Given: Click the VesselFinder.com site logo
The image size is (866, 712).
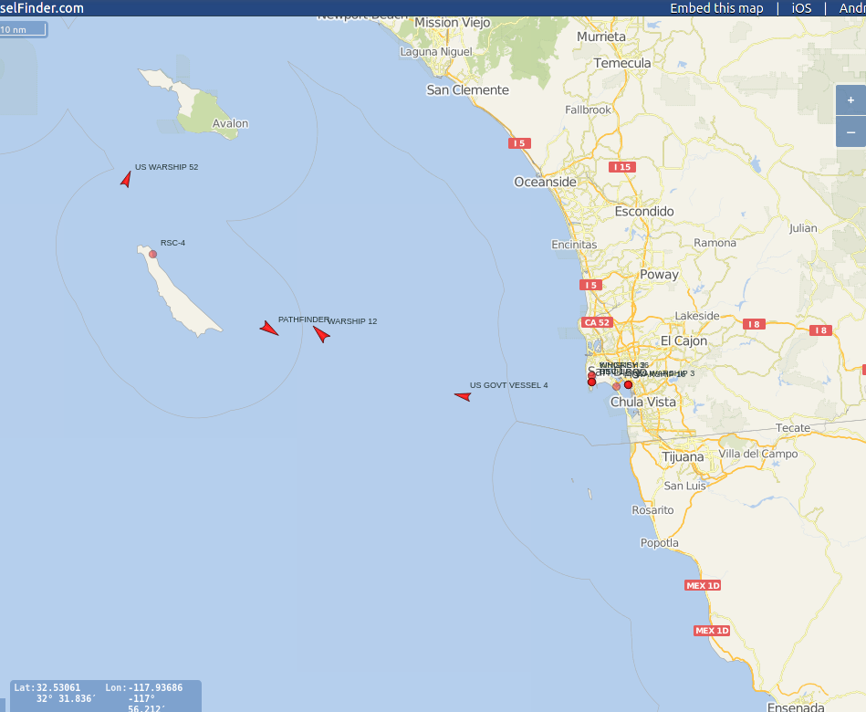Looking at the screenshot, I should coord(42,8).
